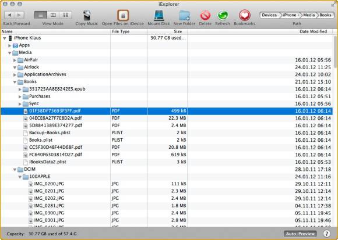Expand the Sync folder
Screen dimensions: 338x240
click(x=20, y=104)
